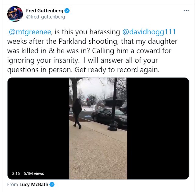Open the @mtgreenee mention
Image resolution: width=195 pixels, height=192 pixels.
tap(30, 32)
